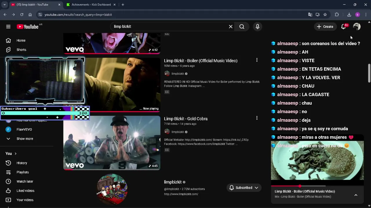Screen dimensions: 371x208
Task: Play the Gold Cobra thumbnail
Action: pyautogui.click(x=112, y=143)
